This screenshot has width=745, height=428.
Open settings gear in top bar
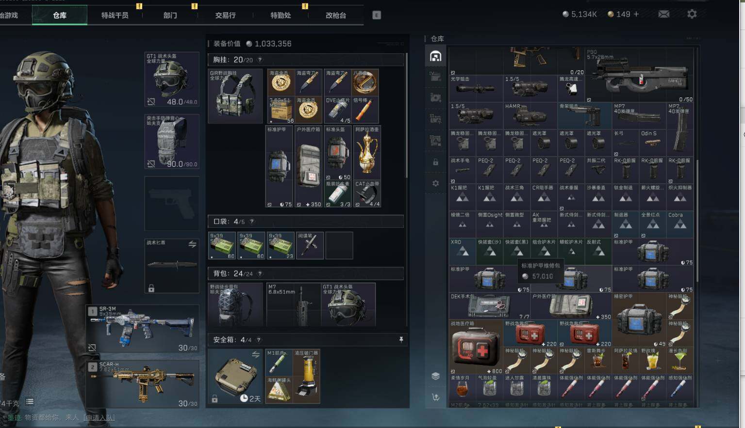tap(692, 14)
